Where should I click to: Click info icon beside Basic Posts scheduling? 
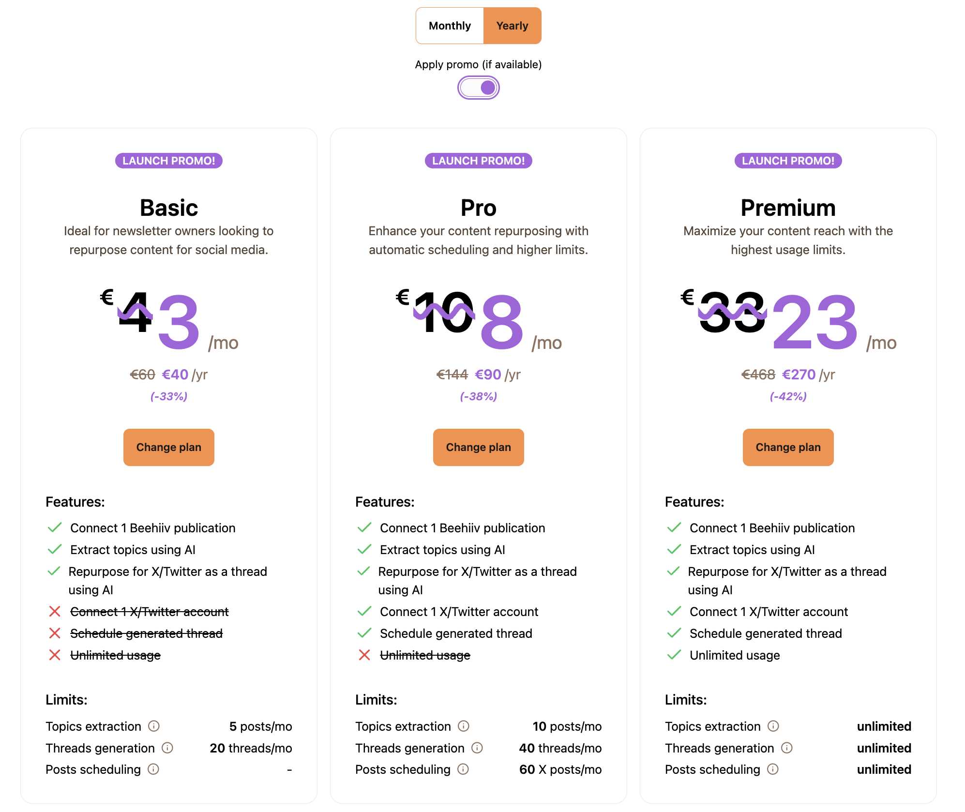tap(153, 769)
